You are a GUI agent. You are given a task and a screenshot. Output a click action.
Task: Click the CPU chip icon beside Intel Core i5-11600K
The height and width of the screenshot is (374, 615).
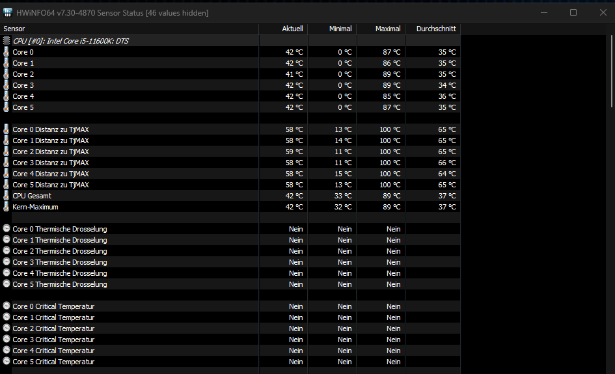[7, 40]
